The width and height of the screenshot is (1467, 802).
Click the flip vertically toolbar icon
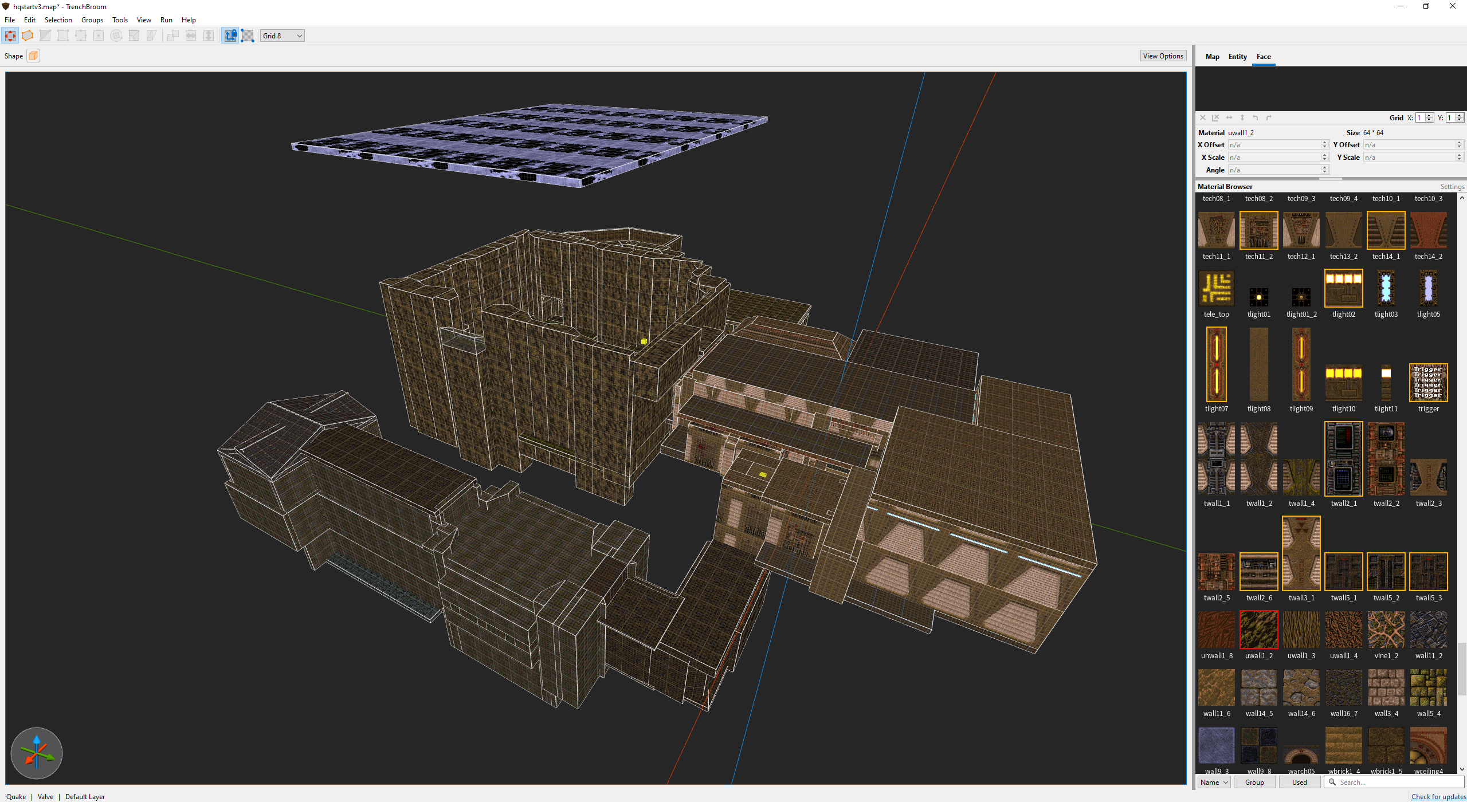[x=209, y=36]
